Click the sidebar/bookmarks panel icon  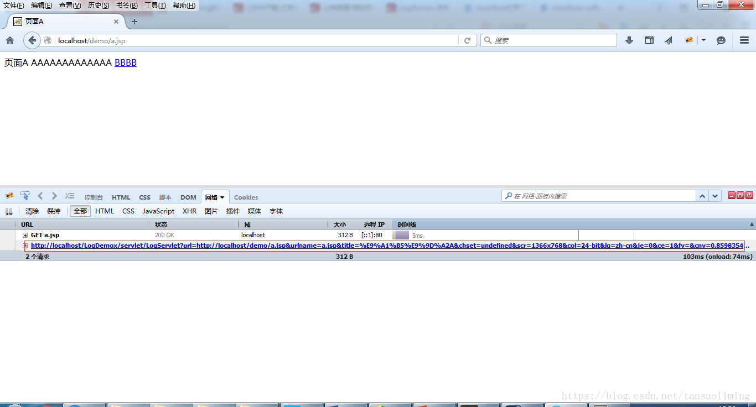pyautogui.click(x=649, y=40)
